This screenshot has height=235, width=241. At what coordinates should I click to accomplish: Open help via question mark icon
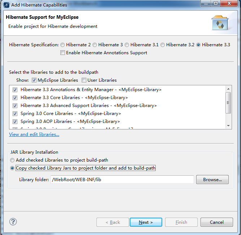click(x=13, y=222)
